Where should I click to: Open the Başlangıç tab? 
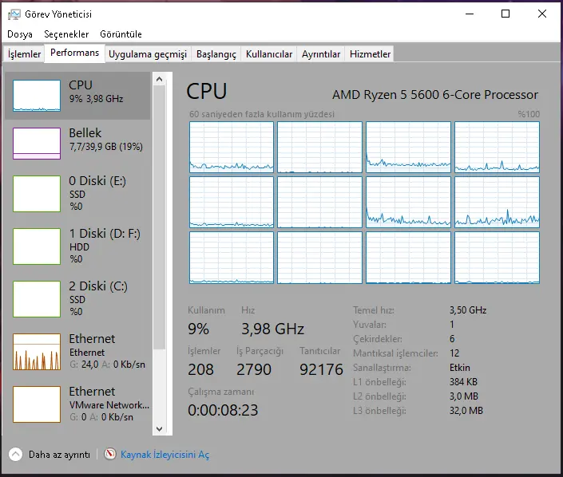(216, 54)
